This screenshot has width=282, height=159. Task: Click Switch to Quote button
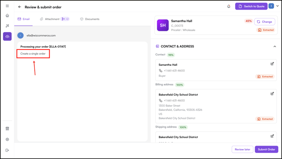(251, 6)
